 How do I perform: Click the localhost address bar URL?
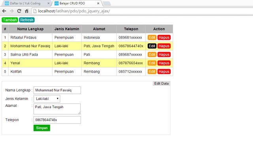74,11
